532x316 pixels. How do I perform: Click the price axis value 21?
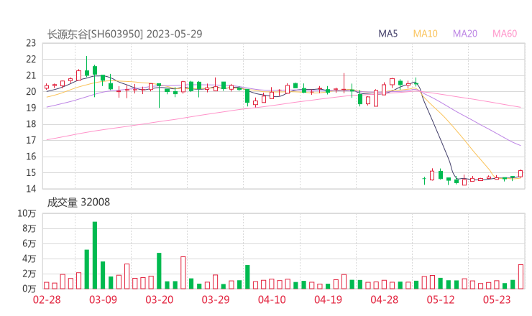31,75
